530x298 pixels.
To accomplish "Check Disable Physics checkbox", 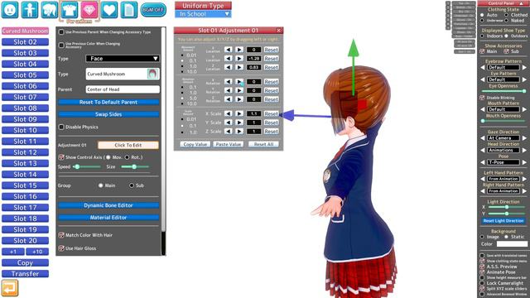I will 61,127.
